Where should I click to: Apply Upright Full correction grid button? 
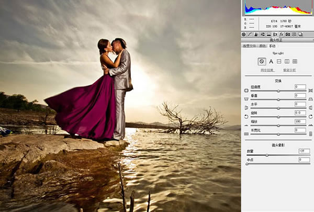[x=295, y=61]
